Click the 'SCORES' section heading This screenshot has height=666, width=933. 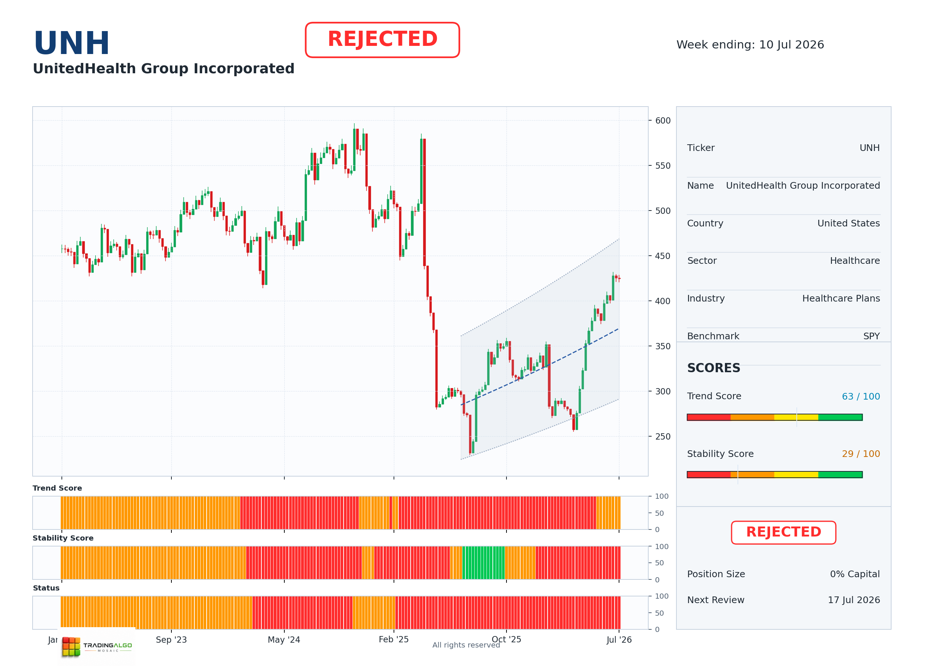point(713,368)
